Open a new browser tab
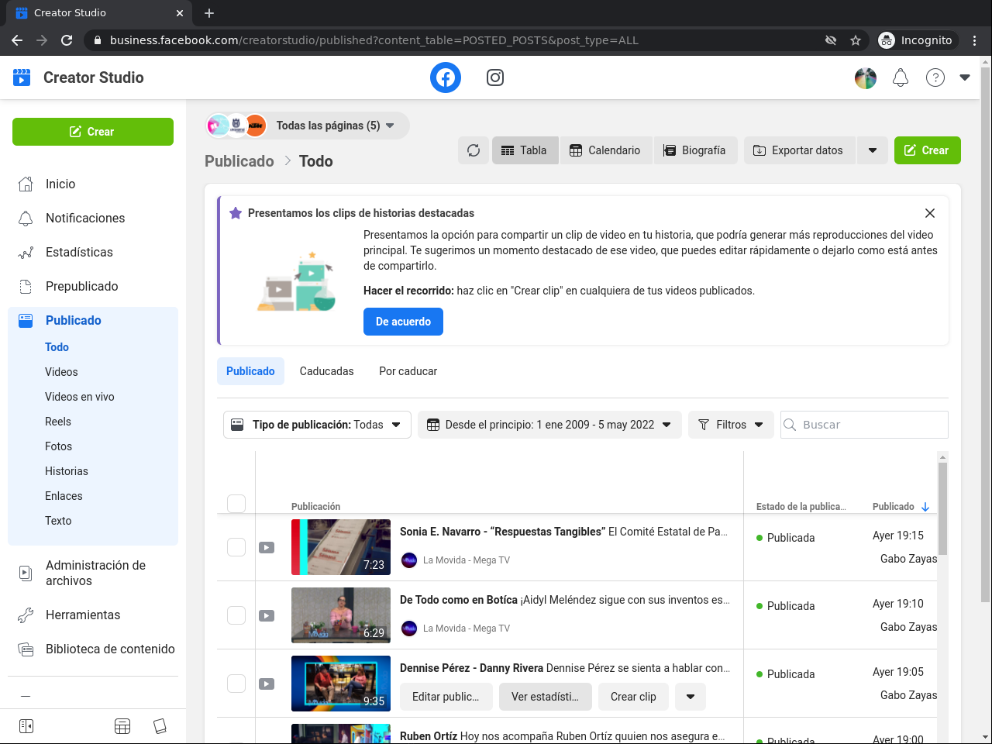 click(209, 13)
